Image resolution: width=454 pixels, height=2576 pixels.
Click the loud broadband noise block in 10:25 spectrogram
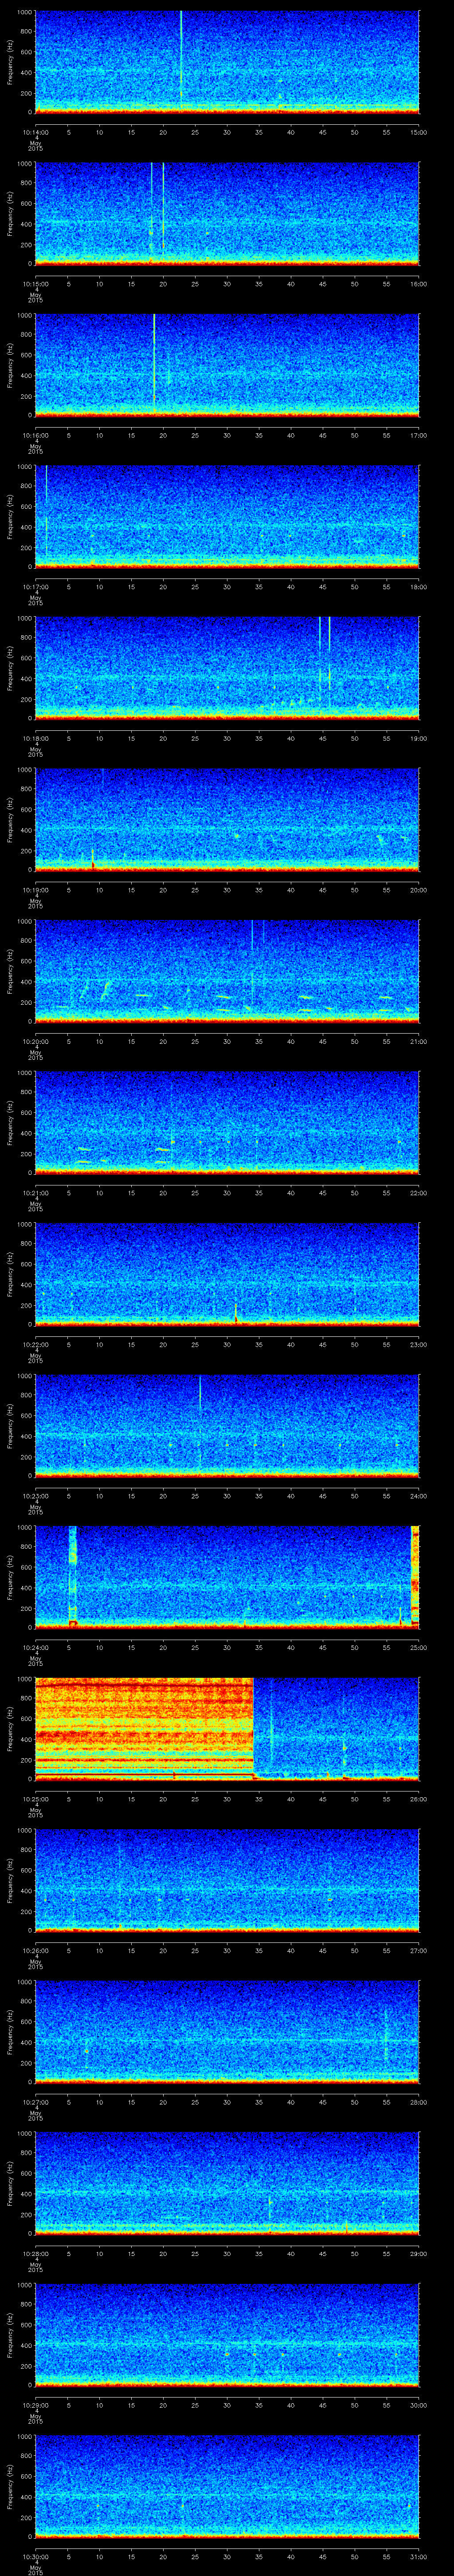[x=144, y=1728]
